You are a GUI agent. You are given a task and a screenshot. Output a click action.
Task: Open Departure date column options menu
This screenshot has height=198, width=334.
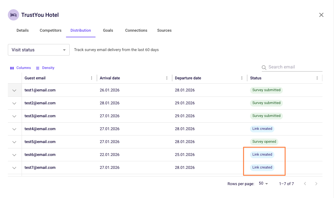coord(242,78)
